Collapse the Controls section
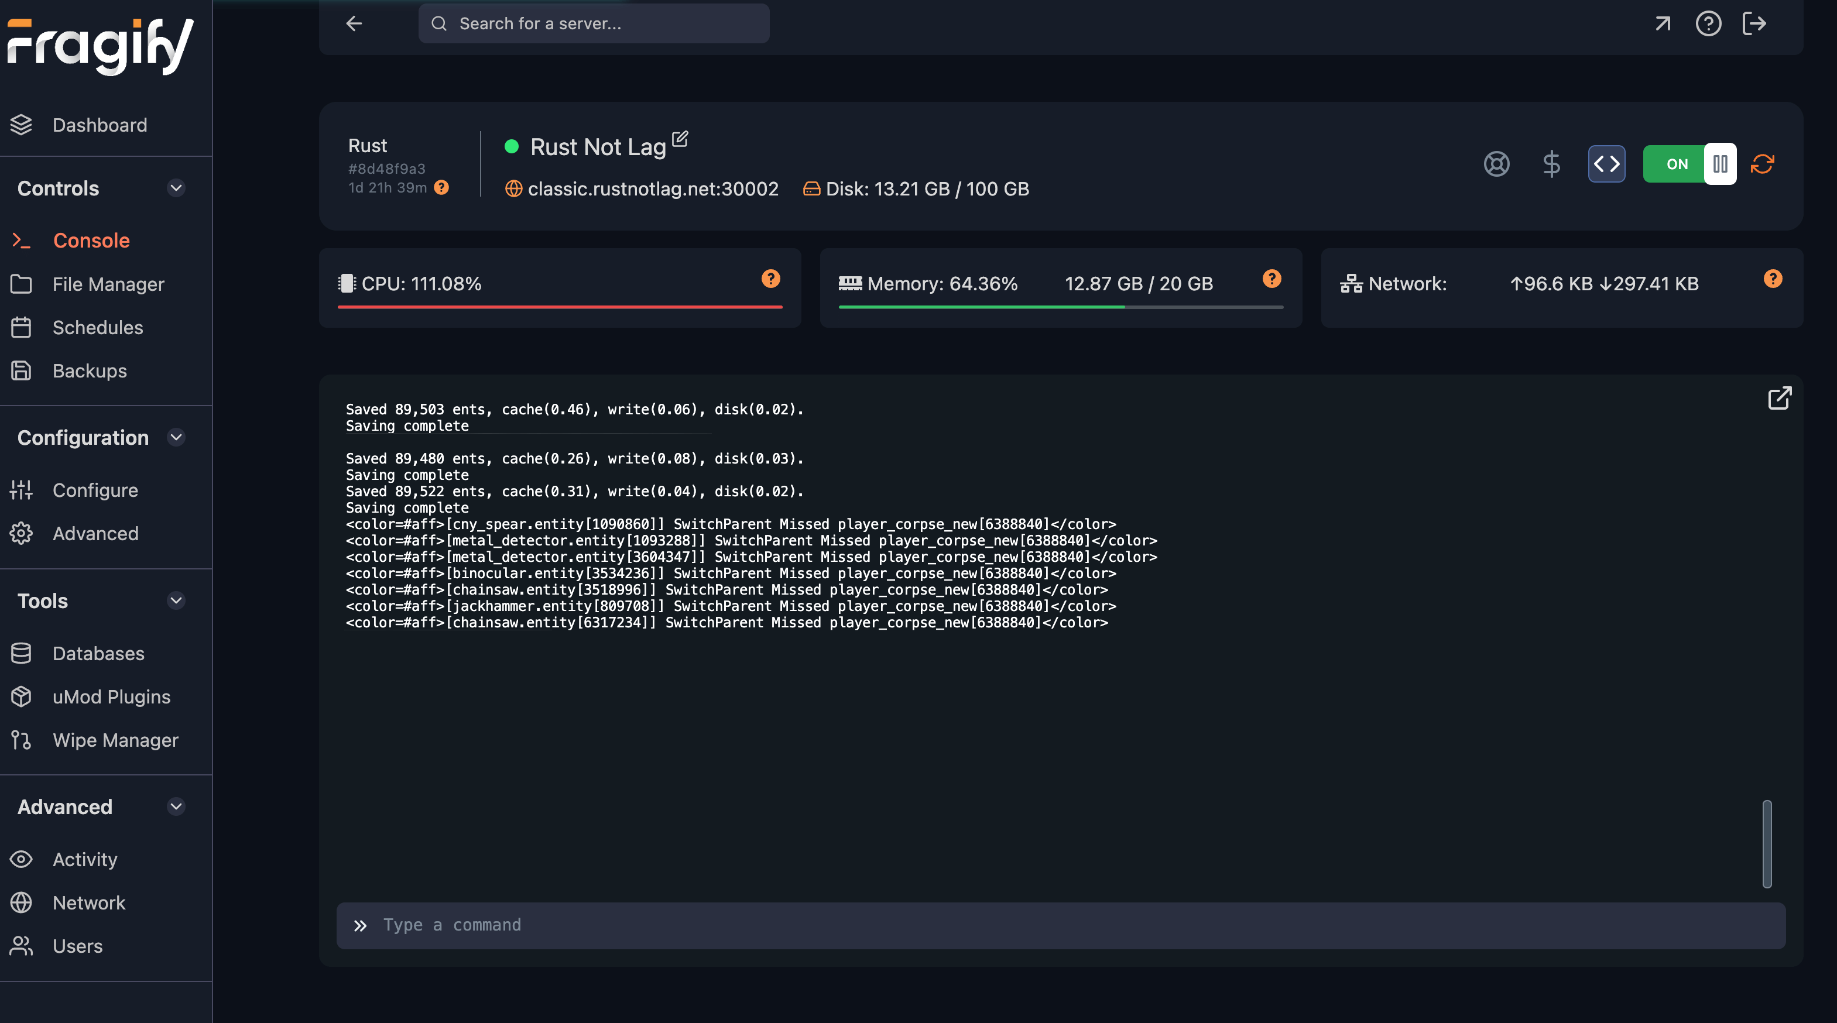 [176, 188]
